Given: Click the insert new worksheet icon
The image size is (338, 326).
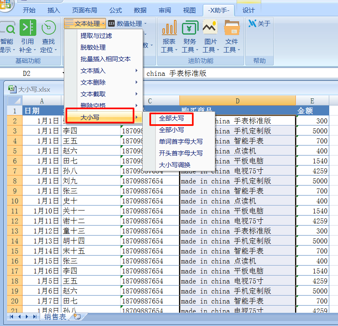Looking at the screenshot, I should pos(77,316).
